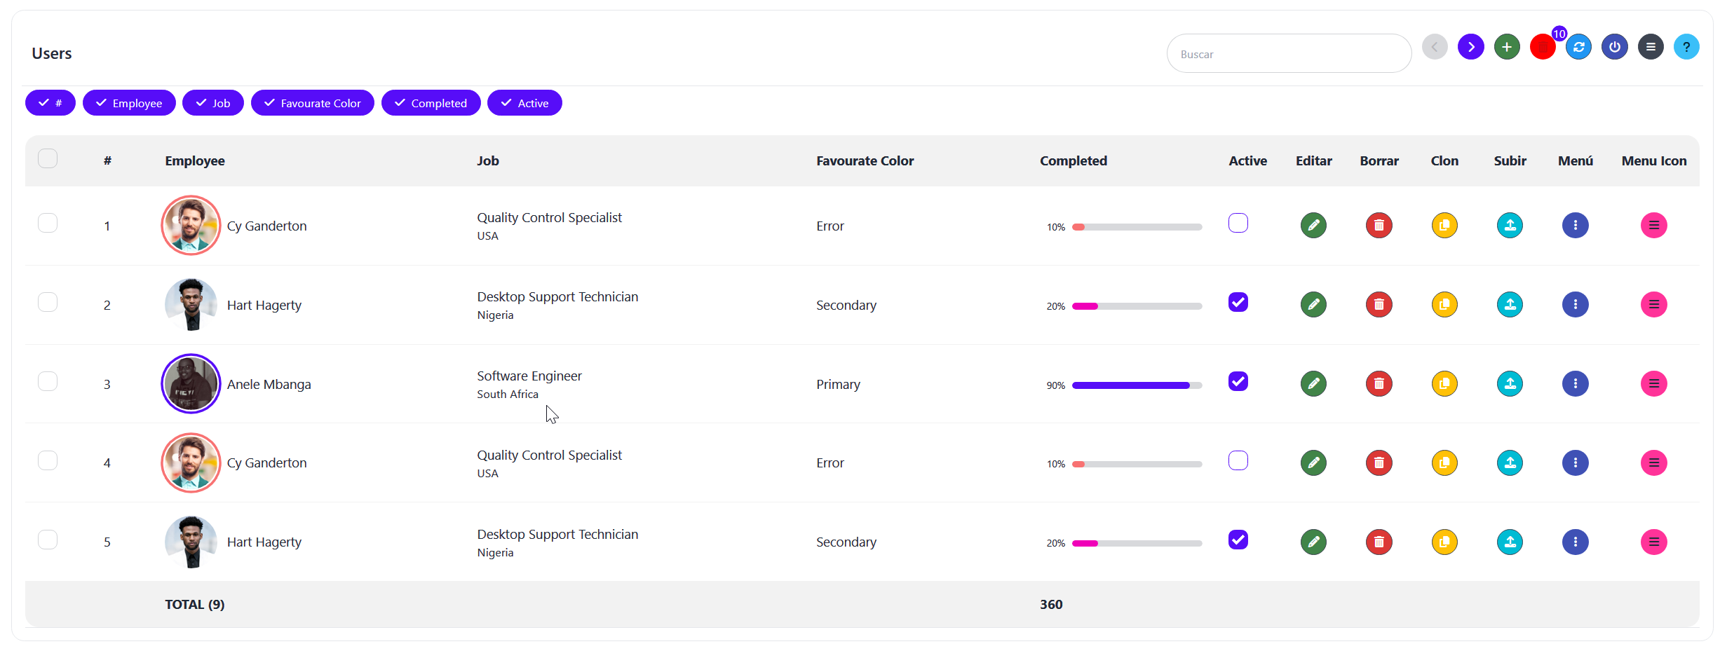Upload for row 4 using teal Subir icon
The height and width of the screenshot is (651, 1720).
pyautogui.click(x=1510, y=463)
